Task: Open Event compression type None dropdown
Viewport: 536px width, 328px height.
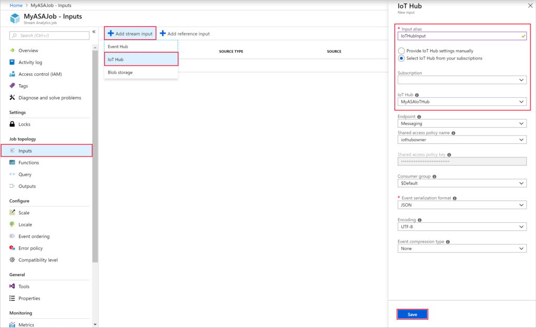Action: (x=462, y=248)
